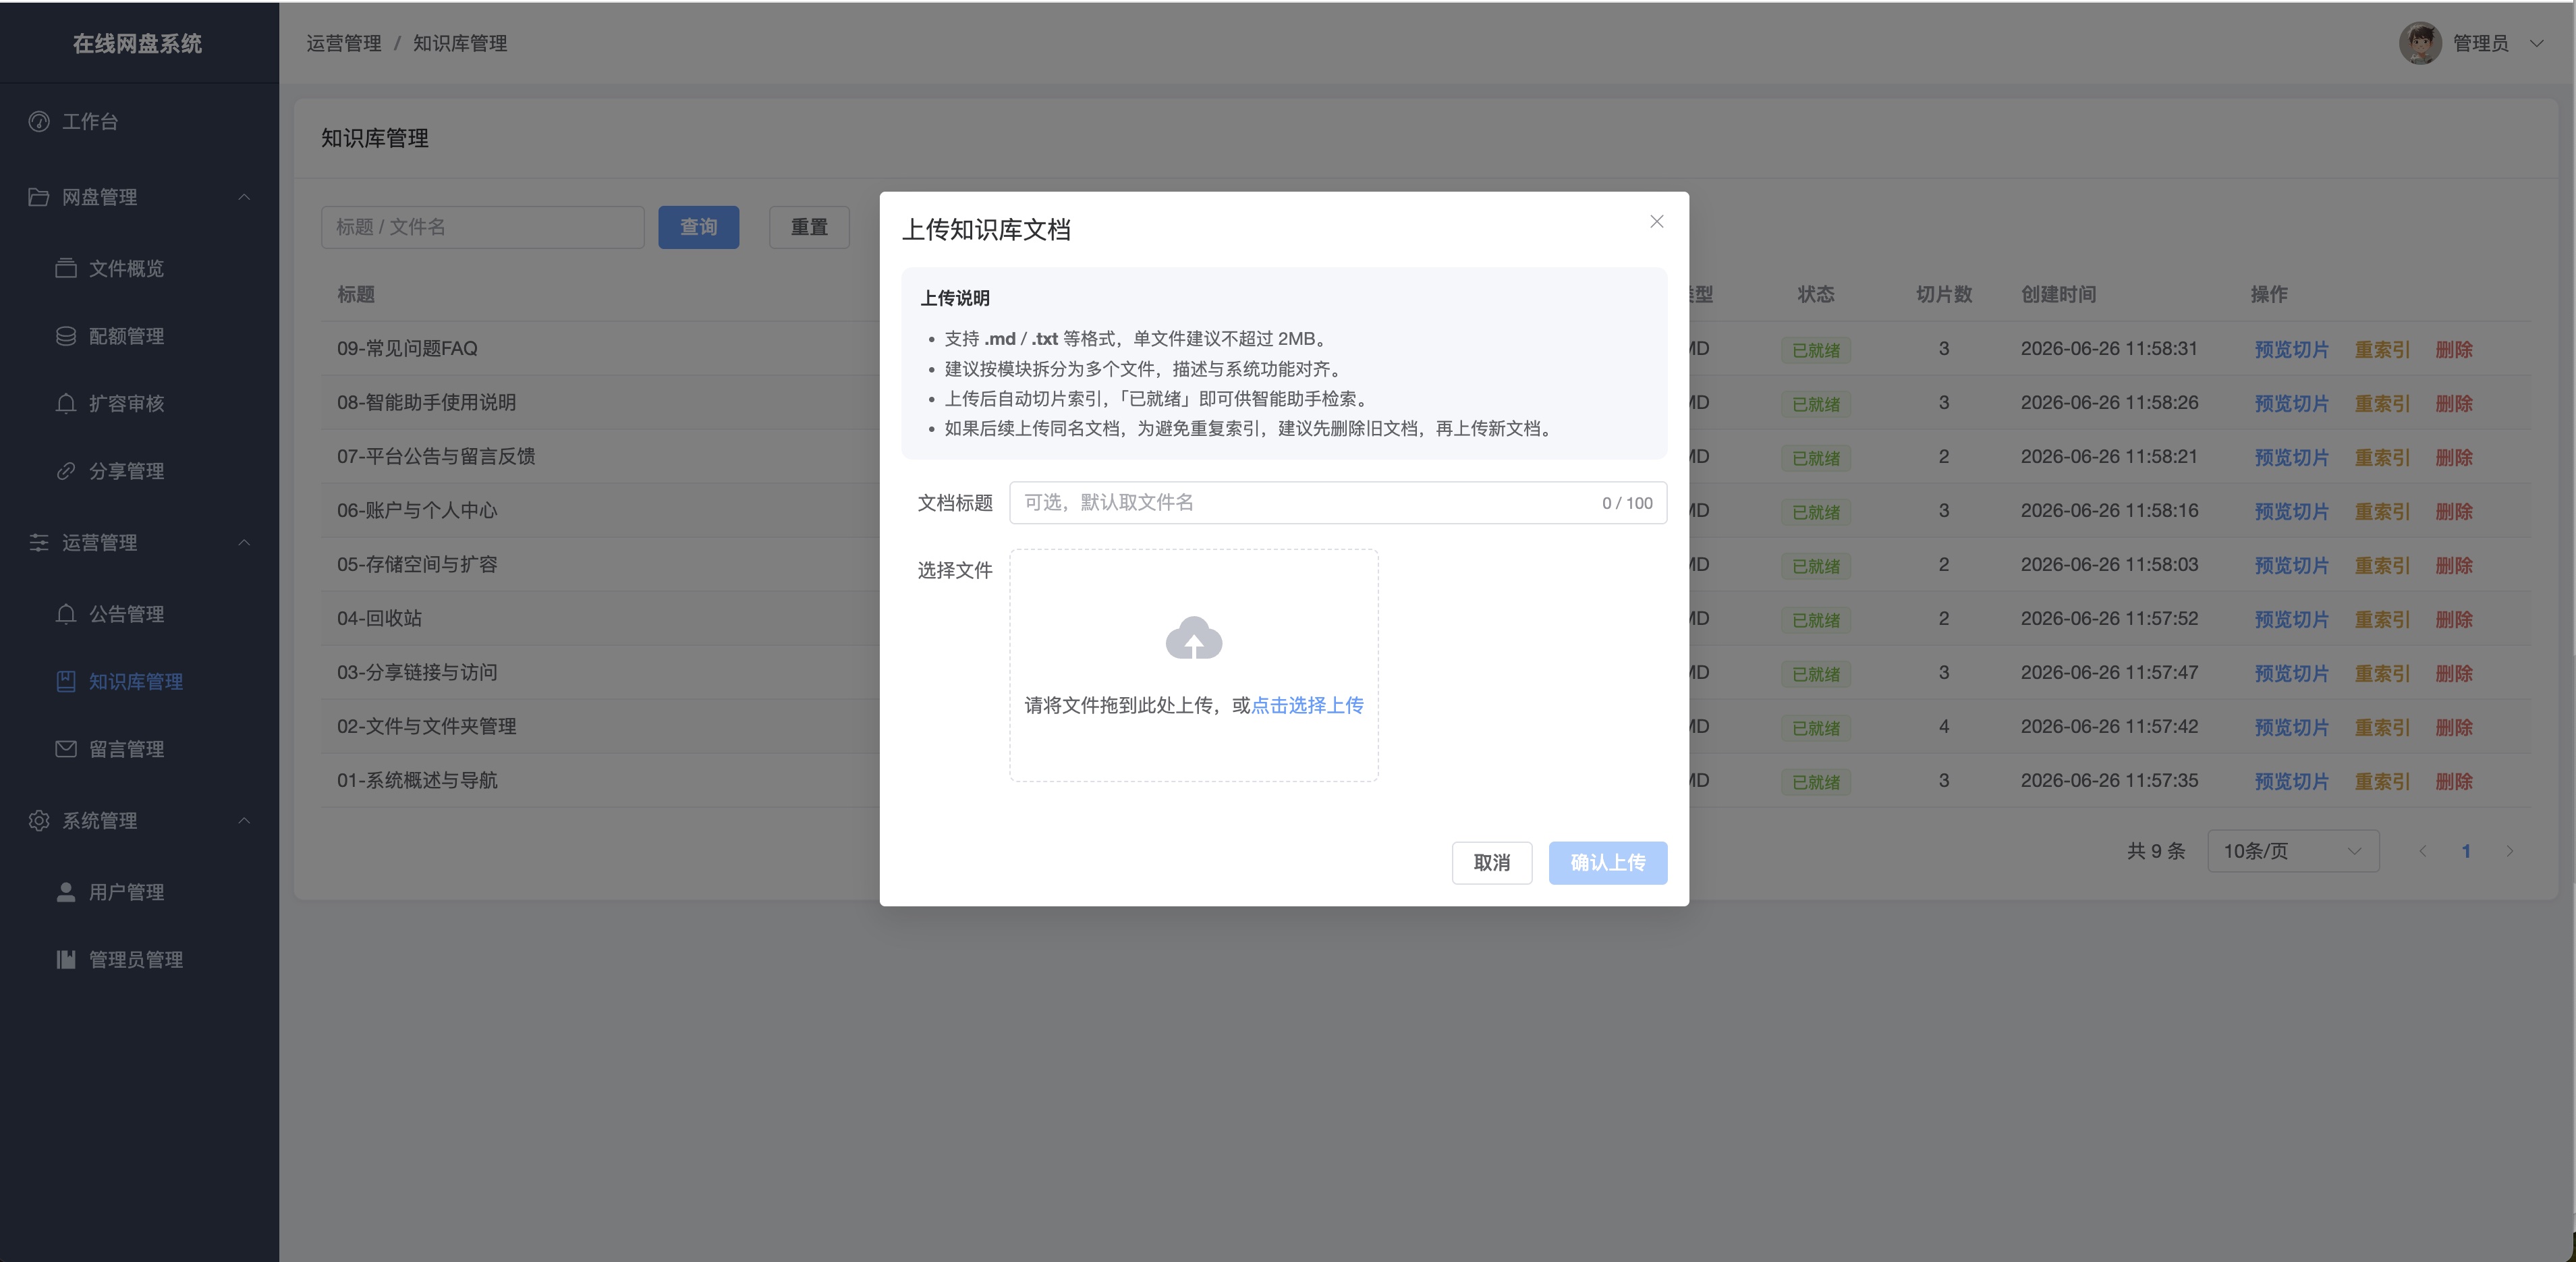Image resolution: width=2576 pixels, height=1262 pixels.
Task: Go to previous page arrow in pagination
Action: (2422, 851)
